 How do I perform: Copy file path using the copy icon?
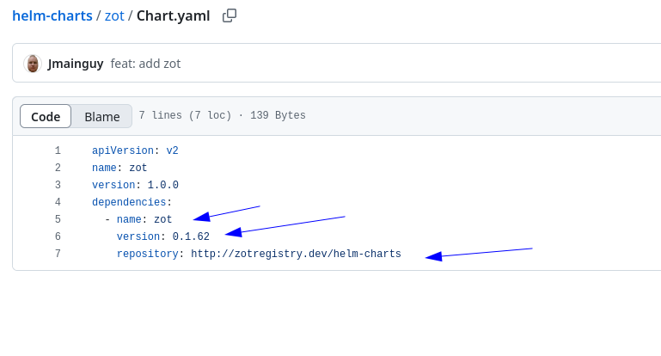[230, 15]
